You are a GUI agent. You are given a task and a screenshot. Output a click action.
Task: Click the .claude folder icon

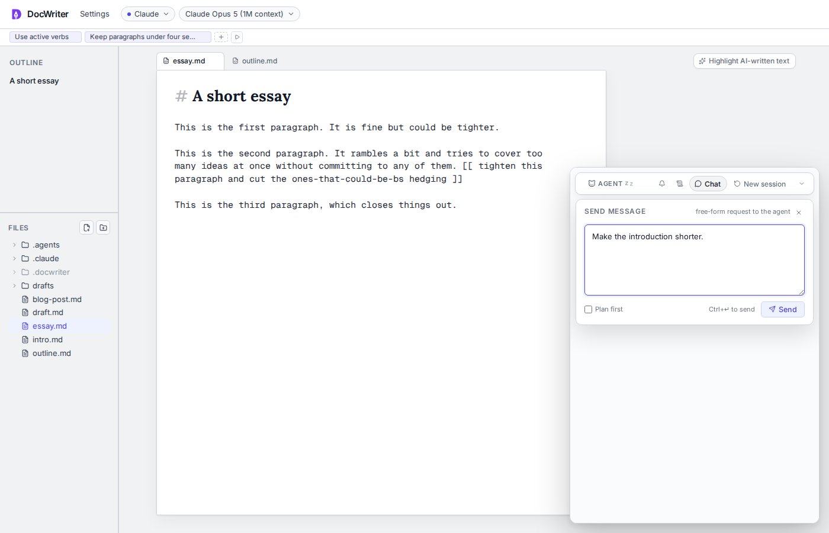coord(25,258)
